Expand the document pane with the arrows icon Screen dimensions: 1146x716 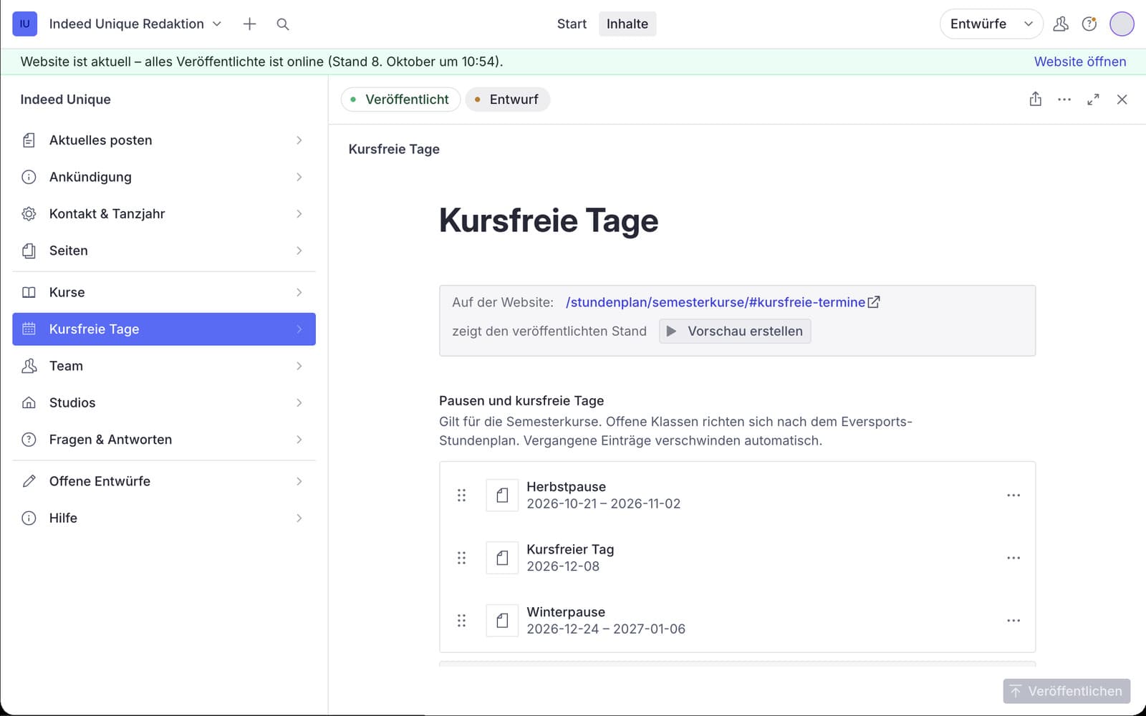[1093, 100]
